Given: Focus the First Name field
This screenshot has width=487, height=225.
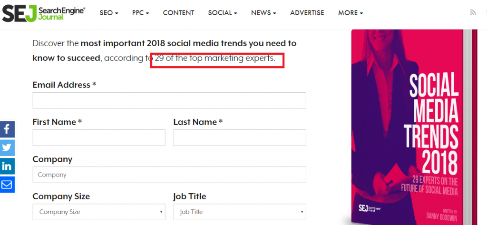Looking at the screenshot, I should tap(99, 137).
